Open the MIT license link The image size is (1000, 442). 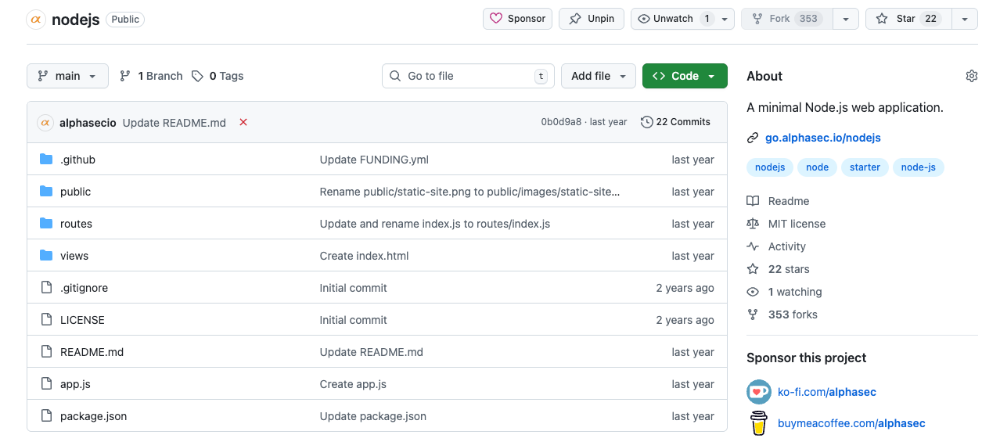click(786, 224)
